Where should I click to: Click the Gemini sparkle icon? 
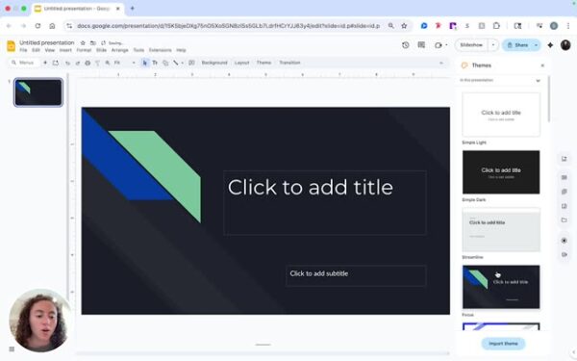550,45
